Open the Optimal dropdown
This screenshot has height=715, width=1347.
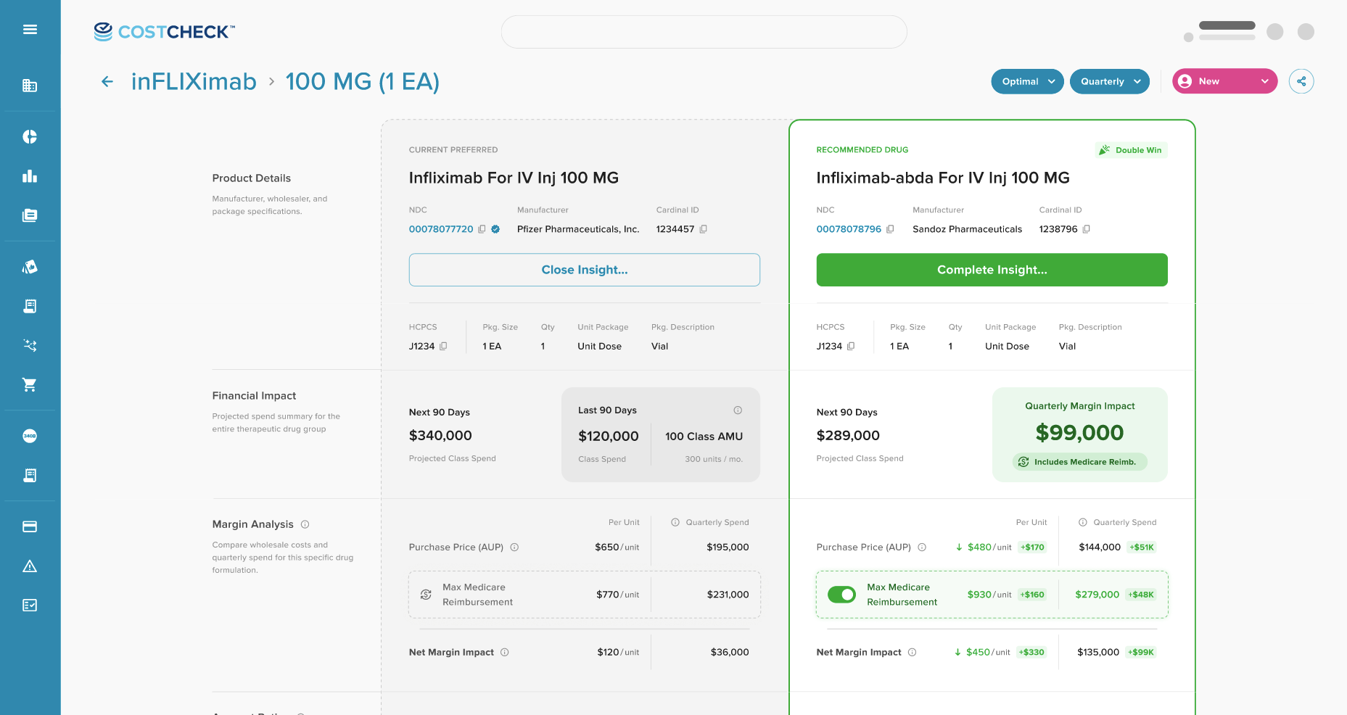1027,81
